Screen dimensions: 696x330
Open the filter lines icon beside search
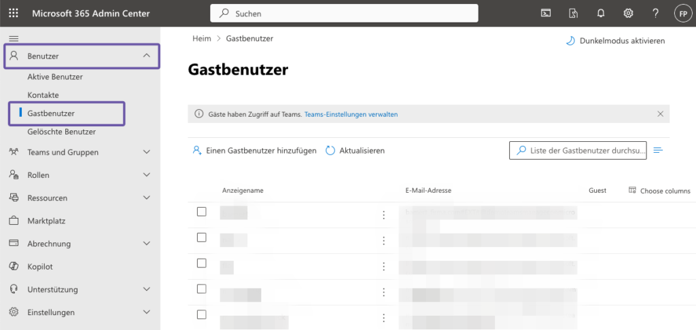pyautogui.click(x=658, y=150)
